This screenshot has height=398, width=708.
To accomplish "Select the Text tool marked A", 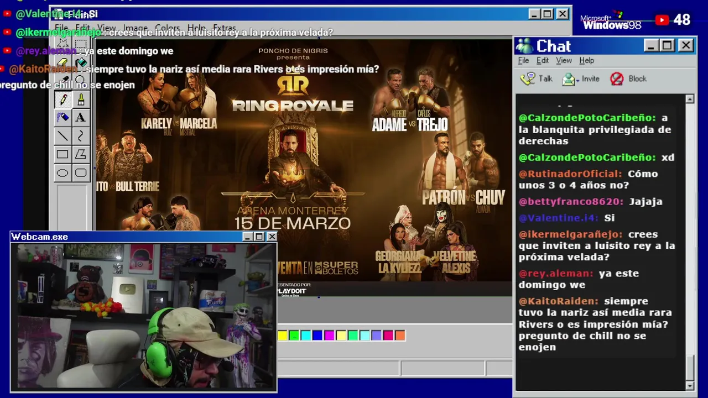I will pos(81,117).
